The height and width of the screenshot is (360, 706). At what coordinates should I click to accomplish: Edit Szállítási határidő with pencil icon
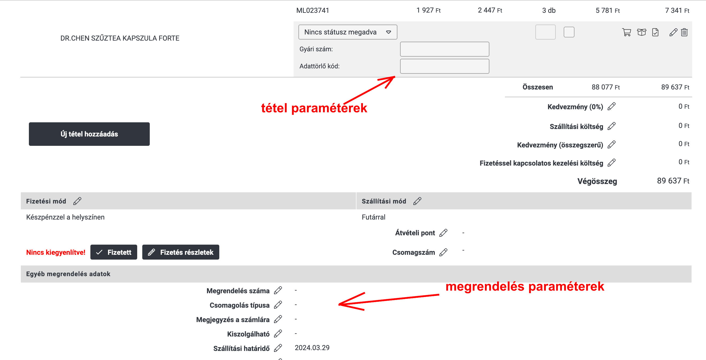coord(278,348)
